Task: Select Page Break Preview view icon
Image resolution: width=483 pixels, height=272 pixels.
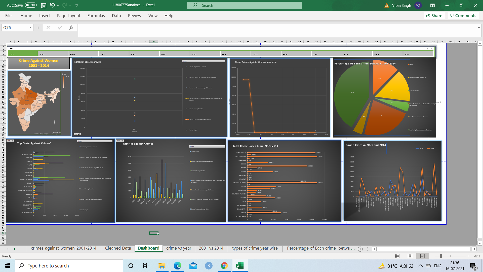Action: pos(423,256)
